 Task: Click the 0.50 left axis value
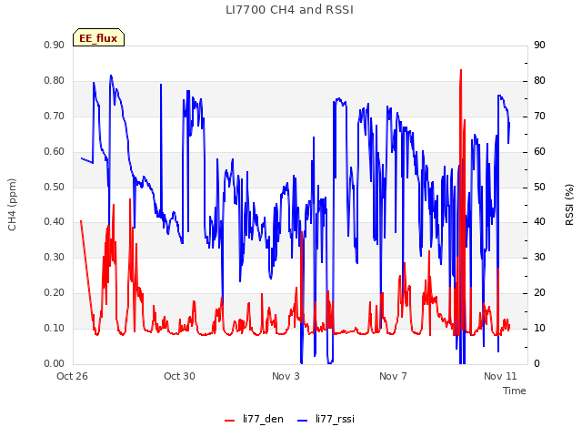[x=55, y=187]
